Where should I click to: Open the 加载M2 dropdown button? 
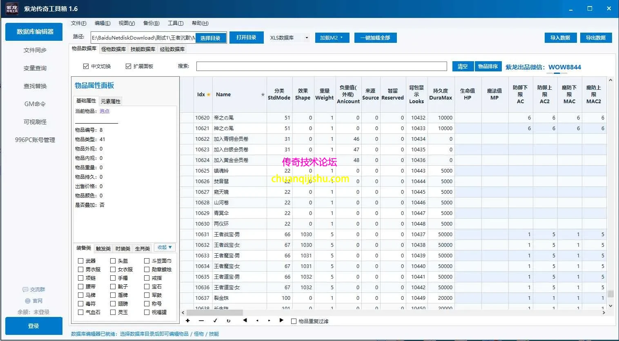pyautogui.click(x=332, y=38)
